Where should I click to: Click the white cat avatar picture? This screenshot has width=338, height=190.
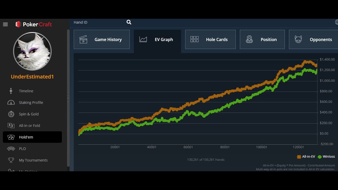pyautogui.click(x=32, y=51)
